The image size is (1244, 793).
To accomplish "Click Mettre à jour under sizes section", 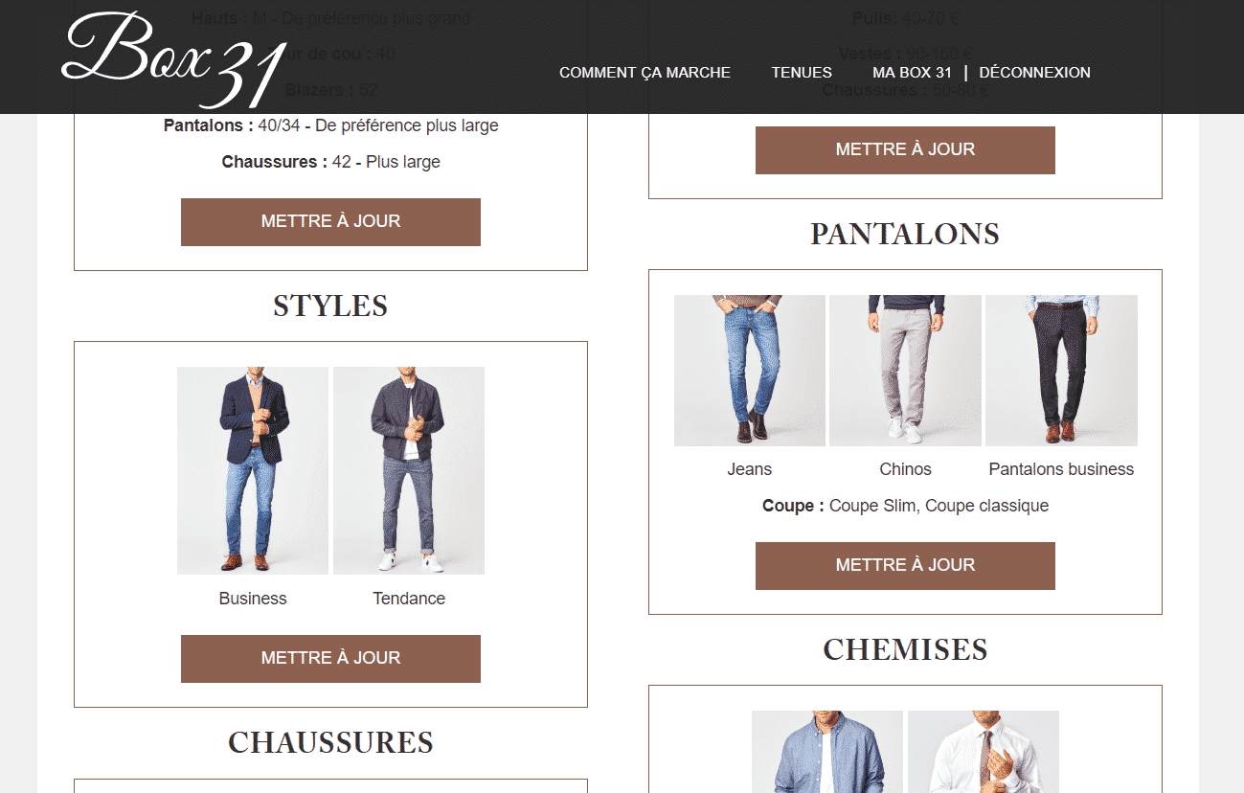I will point(330,222).
